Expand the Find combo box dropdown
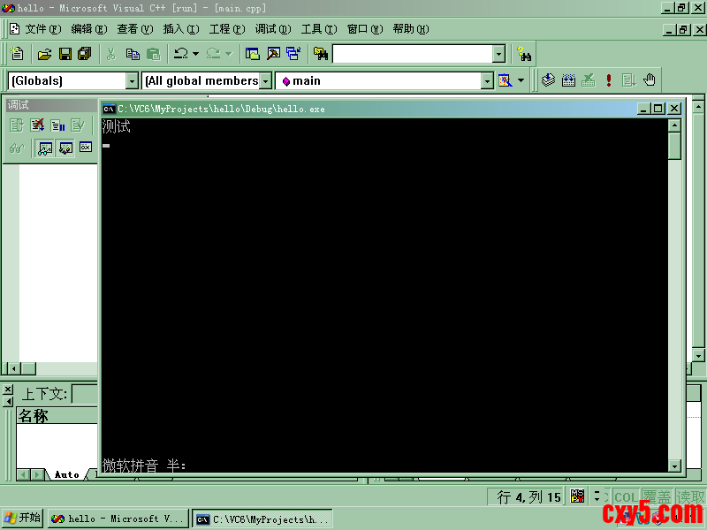Viewport: 707px width, 530px height. (498, 54)
